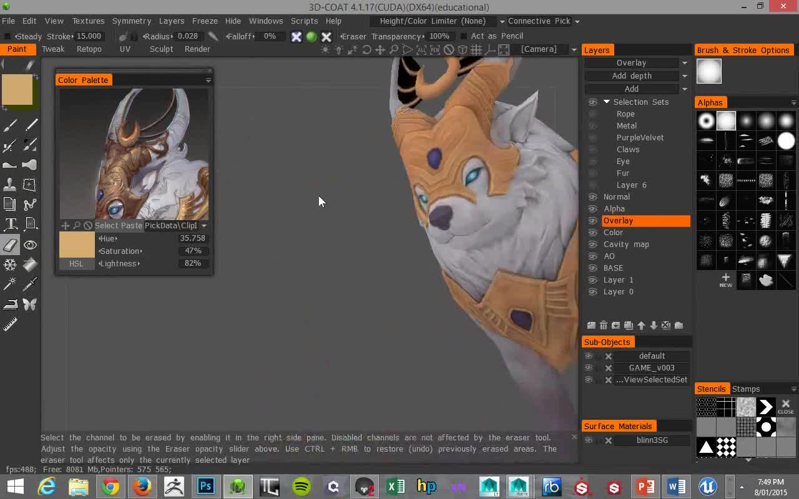Click the duplicate layer icon
The image size is (799, 499).
[629, 326]
